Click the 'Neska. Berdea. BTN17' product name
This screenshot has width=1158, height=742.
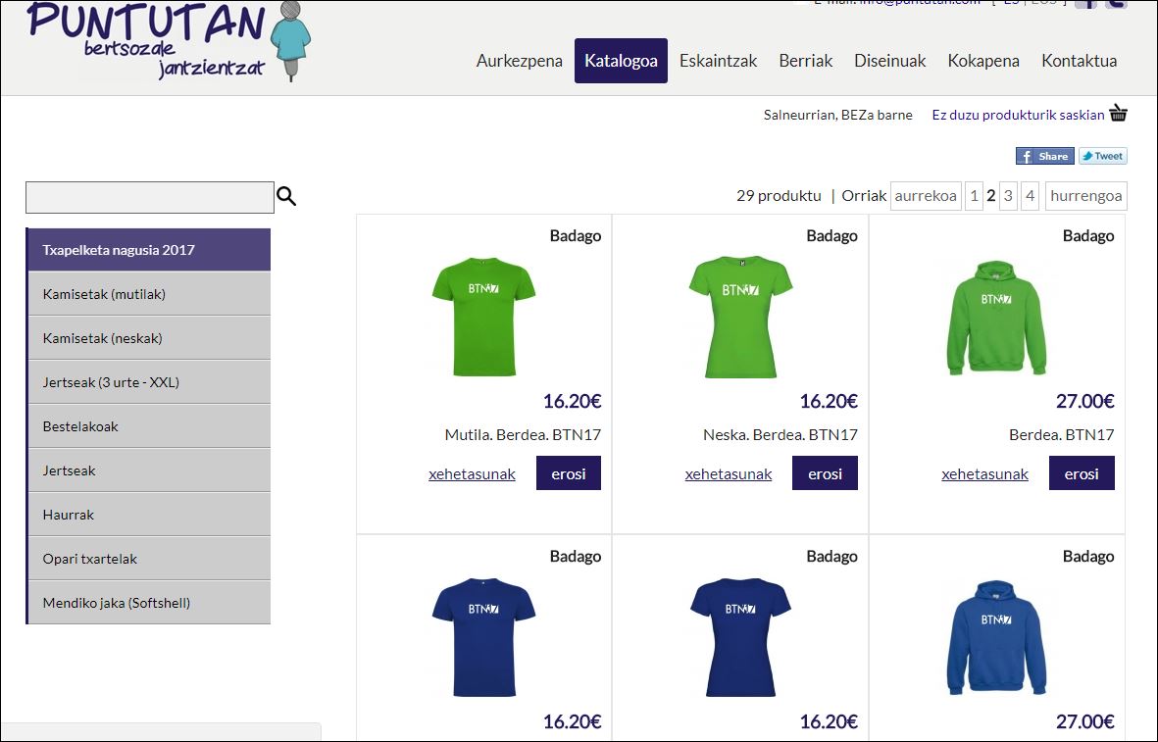coord(780,435)
